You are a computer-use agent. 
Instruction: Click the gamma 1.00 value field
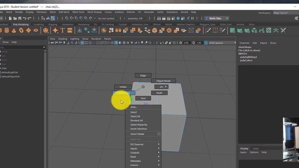click(199, 43)
